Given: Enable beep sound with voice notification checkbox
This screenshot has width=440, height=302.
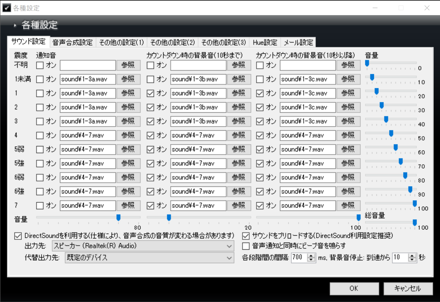Looking at the screenshot, I should point(246,246).
